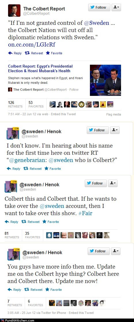Image resolution: width=134 pixels, height=322 pixels.
Task: Follow @sweden from the last tweet
Action: [x=99, y=251]
